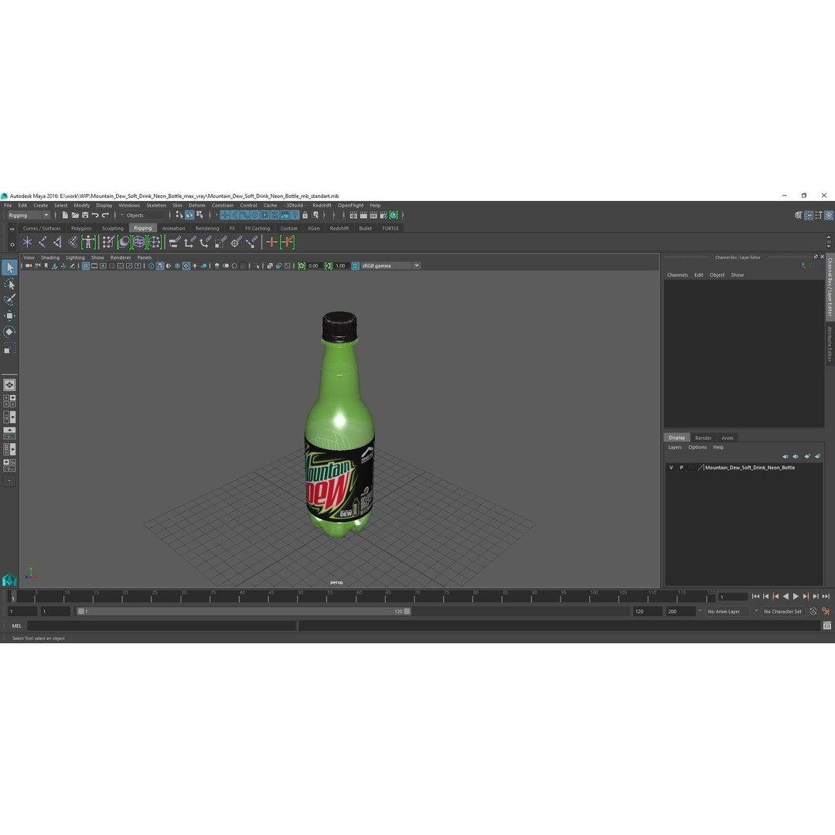Create a new scene with New Scene icon
This screenshot has width=835, height=835.
coord(65,215)
